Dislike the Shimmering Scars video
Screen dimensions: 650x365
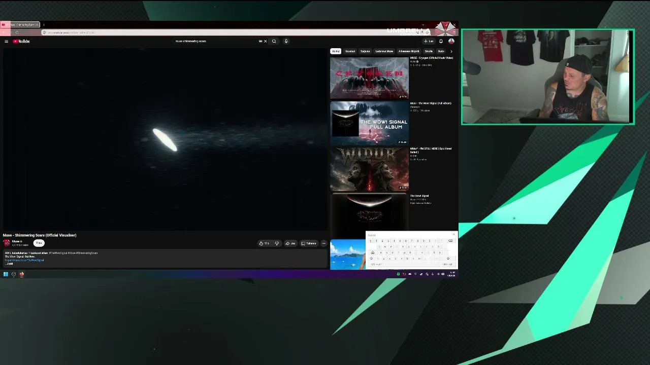[277, 243]
